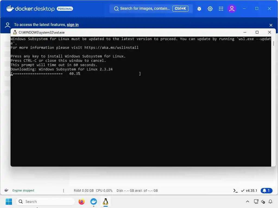Image resolution: width=278 pixels, height=208 pixels.
Task: Click the Disk availability indicator
Action: [x=137, y=190]
